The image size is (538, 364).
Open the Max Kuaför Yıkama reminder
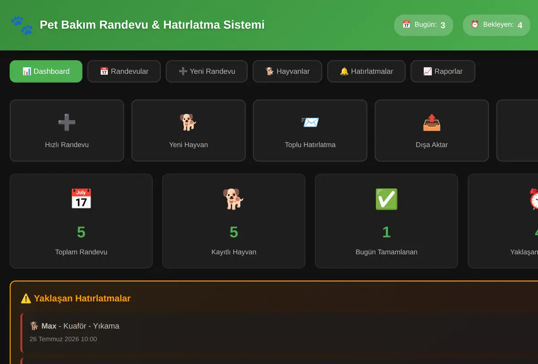click(x=279, y=332)
